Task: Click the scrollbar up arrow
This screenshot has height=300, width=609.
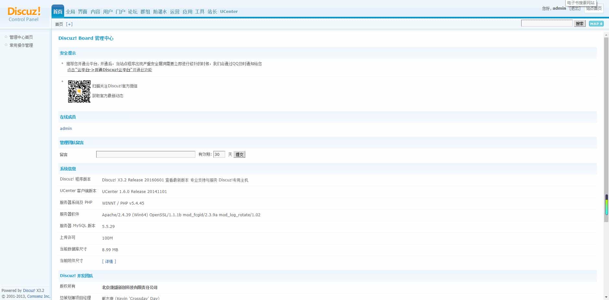Action: (x=606, y=34)
